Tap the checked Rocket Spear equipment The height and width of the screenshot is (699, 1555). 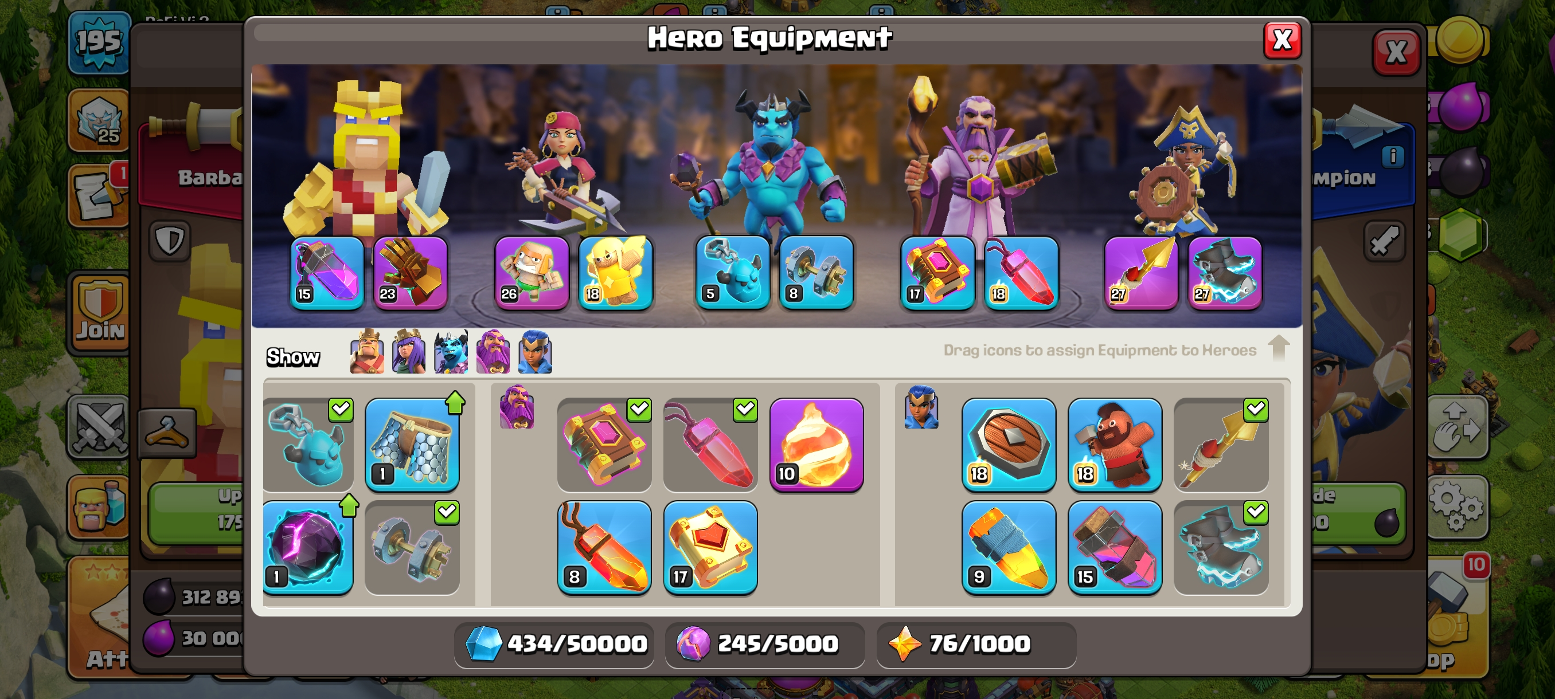(x=1221, y=444)
